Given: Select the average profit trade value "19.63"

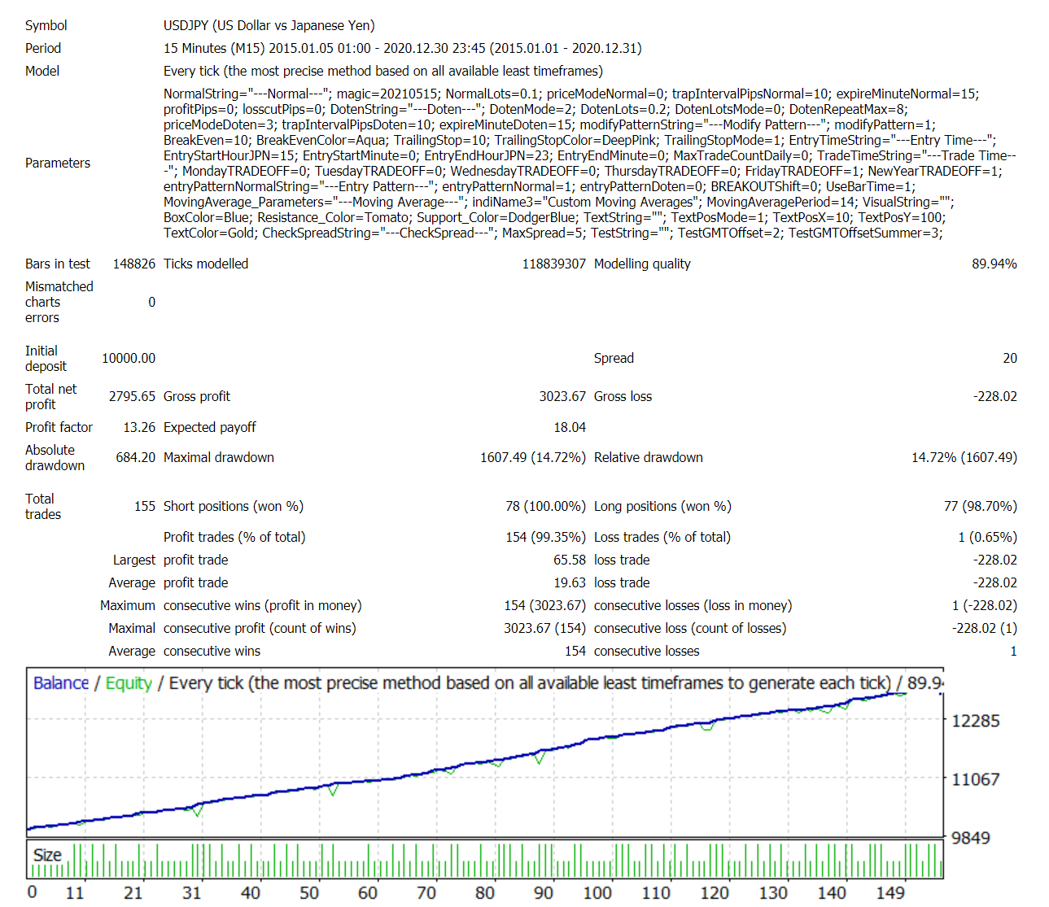Looking at the screenshot, I should point(570,583).
